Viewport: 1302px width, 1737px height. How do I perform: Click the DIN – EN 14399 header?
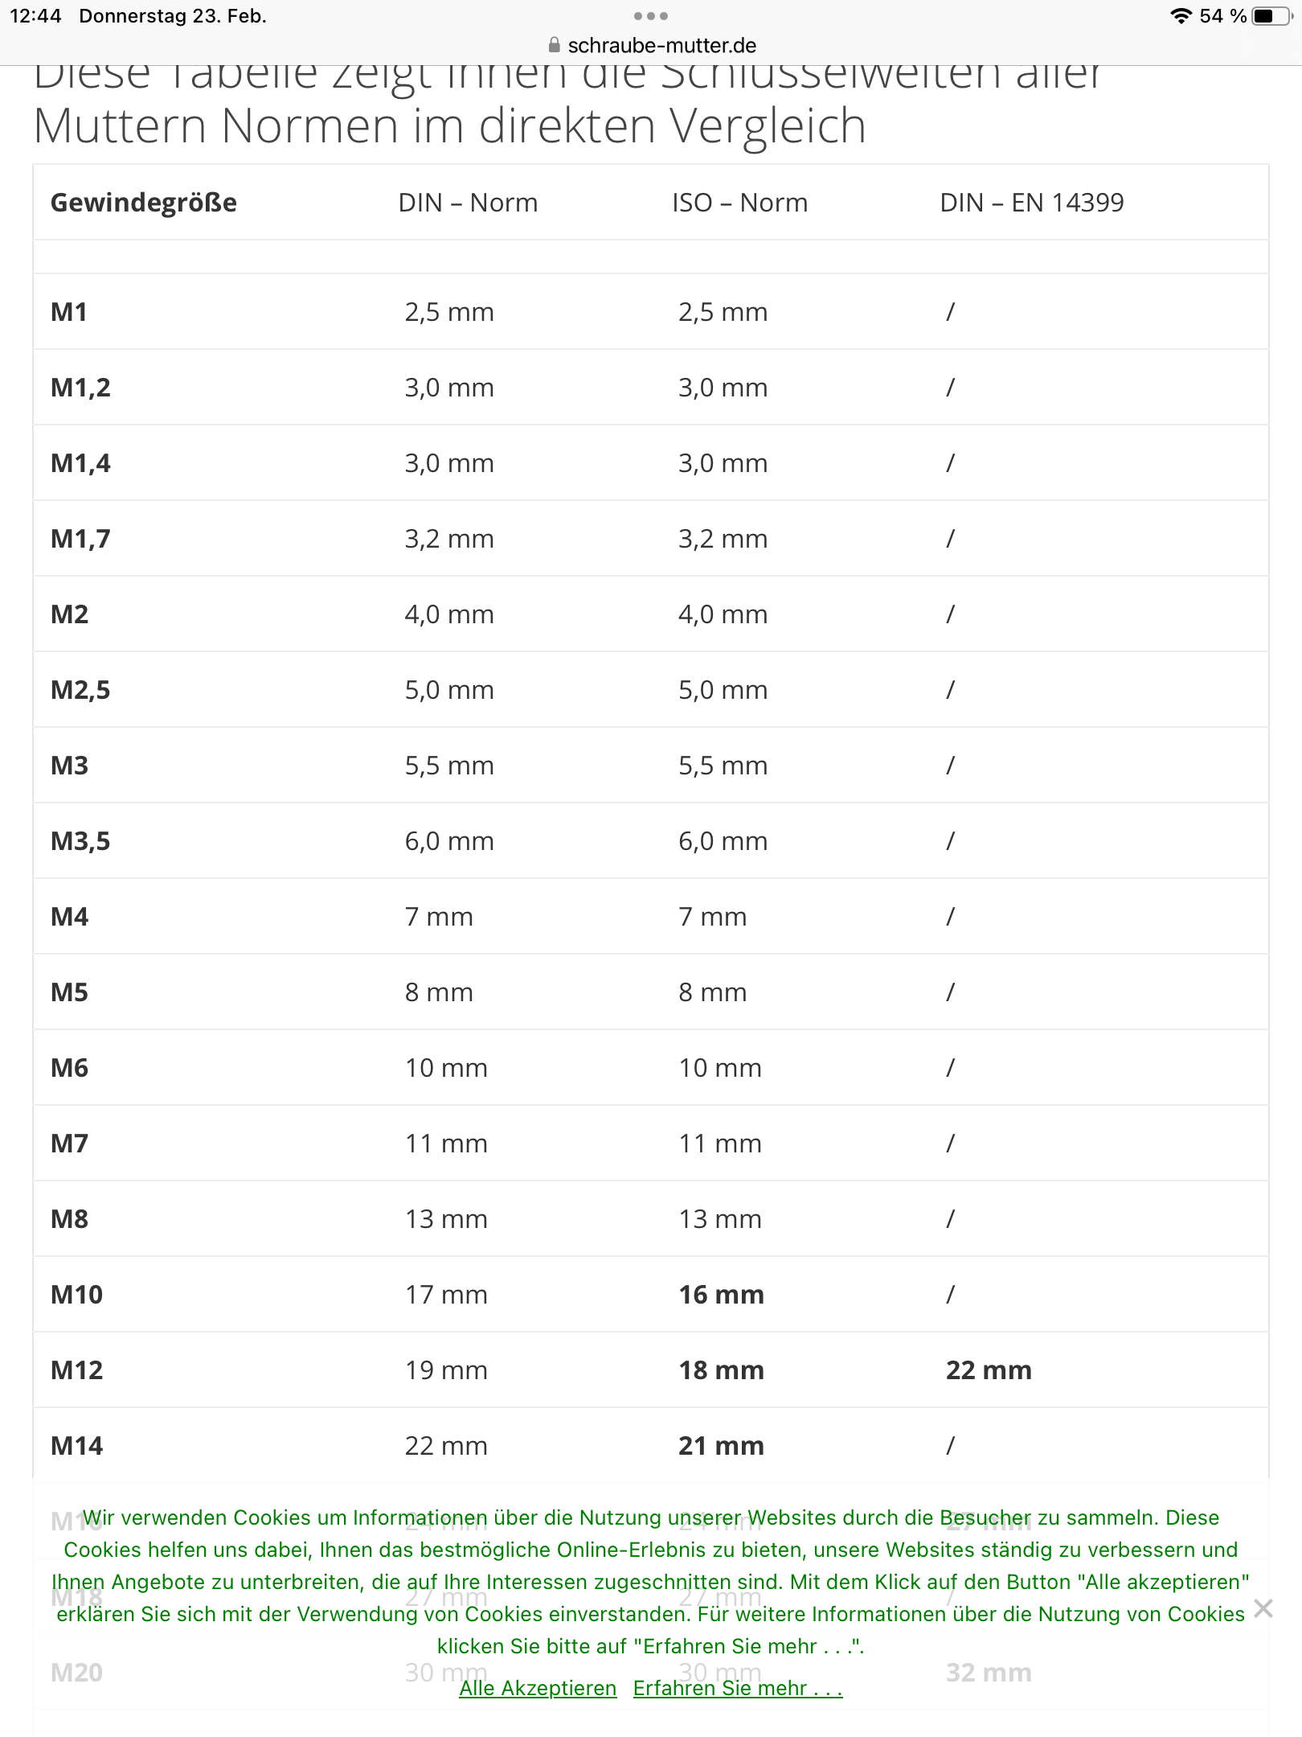pyautogui.click(x=1031, y=203)
